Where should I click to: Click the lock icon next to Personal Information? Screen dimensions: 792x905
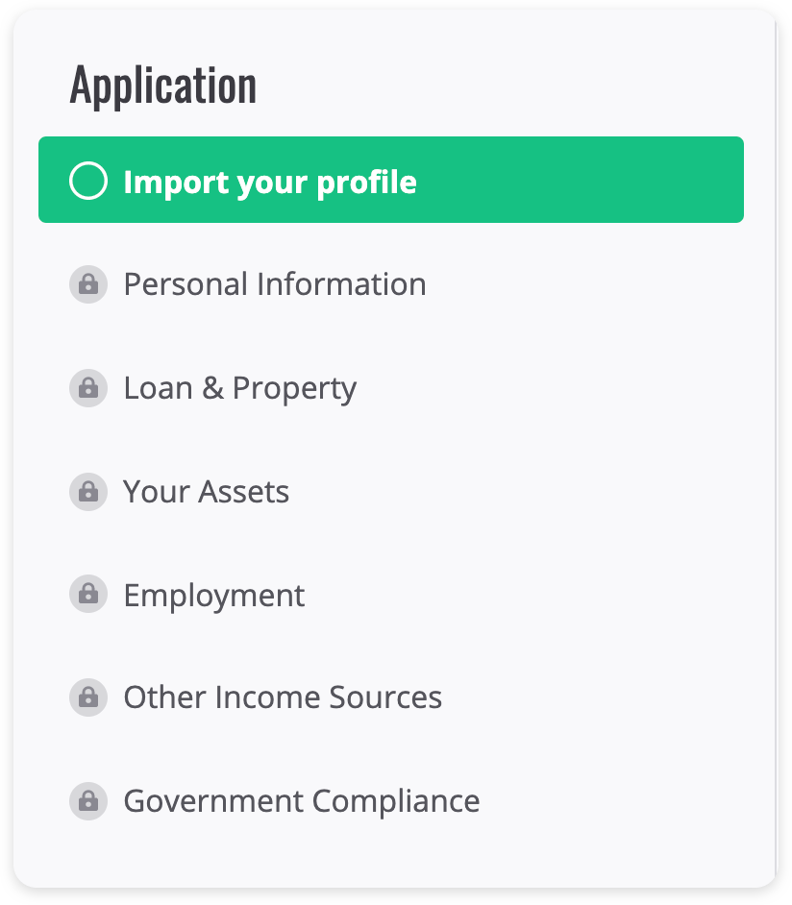point(88,284)
